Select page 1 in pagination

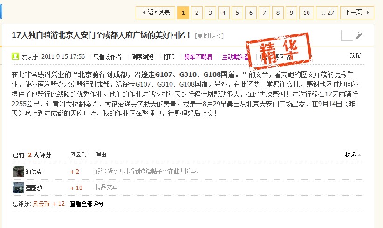click(x=183, y=13)
